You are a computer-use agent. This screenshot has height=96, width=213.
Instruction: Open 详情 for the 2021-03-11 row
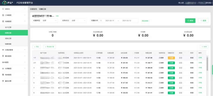(200, 58)
